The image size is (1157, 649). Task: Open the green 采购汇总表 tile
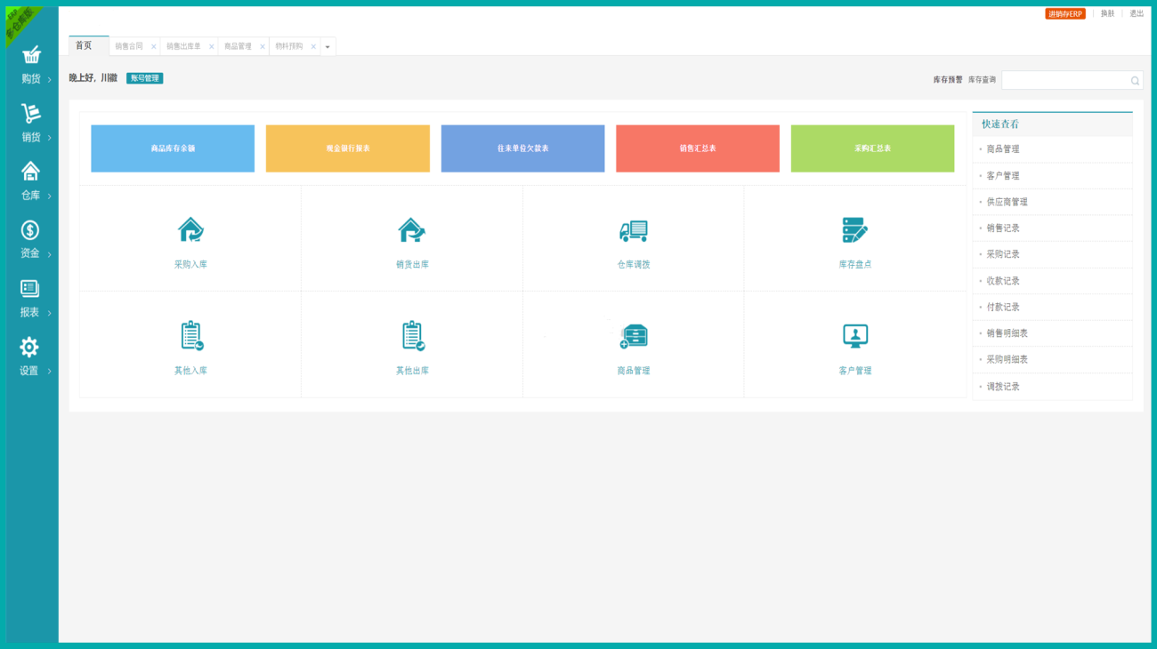tap(872, 148)
